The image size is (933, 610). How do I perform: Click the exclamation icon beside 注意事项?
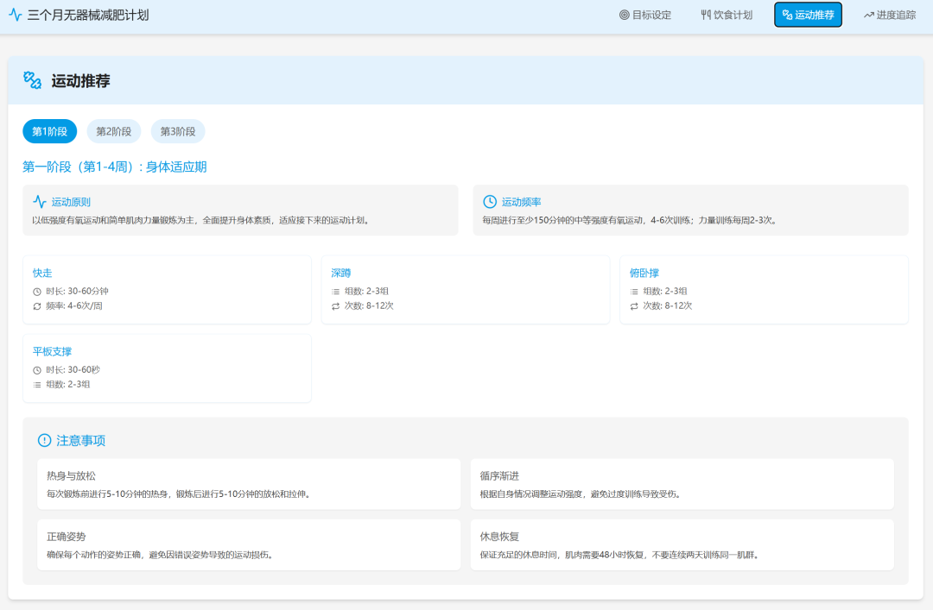(45, 440)
